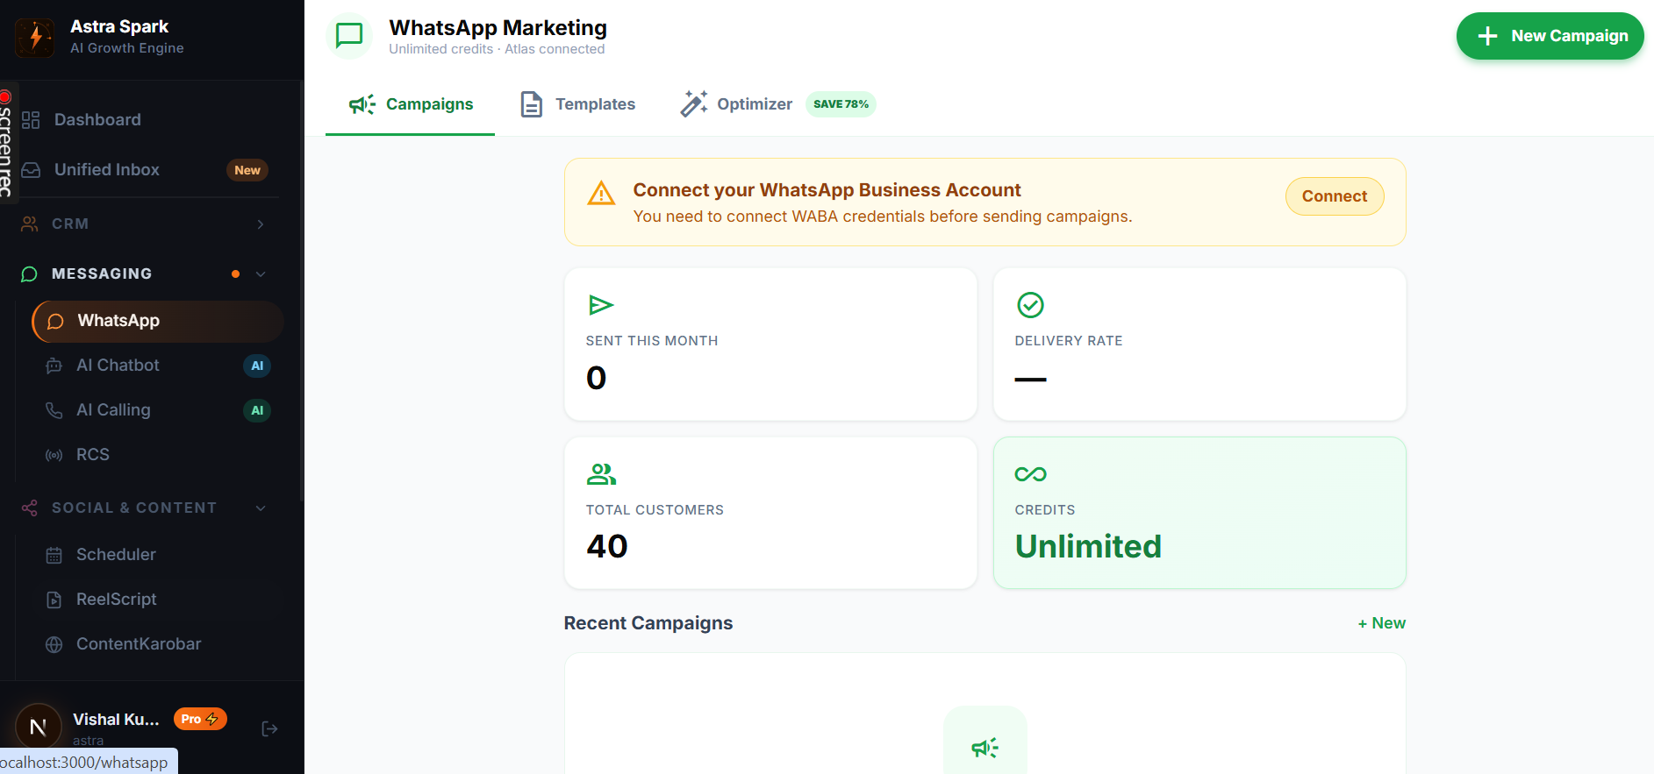
Task: Collapse the Messaging section chevron
Action: coord(261,274)
